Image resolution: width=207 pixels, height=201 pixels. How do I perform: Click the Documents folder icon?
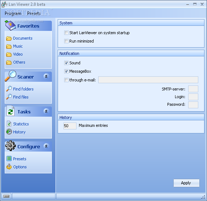point(9,39)
